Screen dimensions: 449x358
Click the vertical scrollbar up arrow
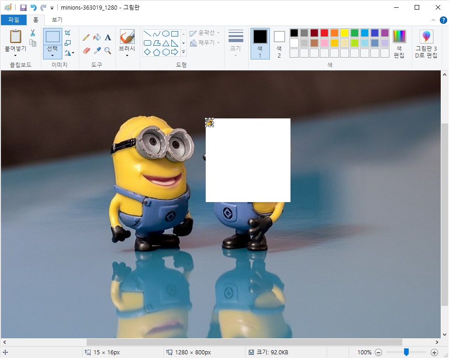pos(444,75)
